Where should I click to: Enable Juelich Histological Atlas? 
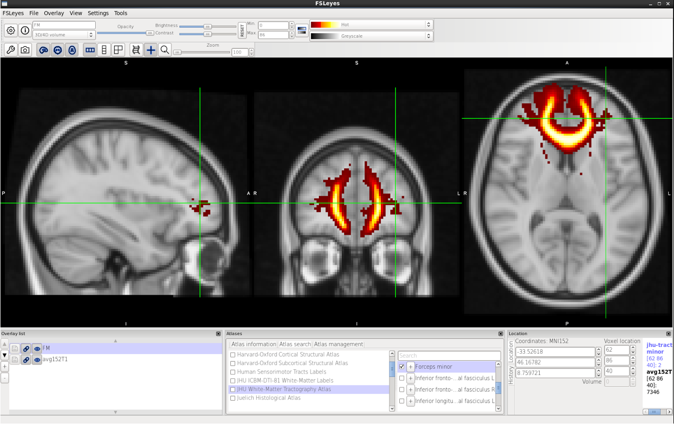coord(233,398)
